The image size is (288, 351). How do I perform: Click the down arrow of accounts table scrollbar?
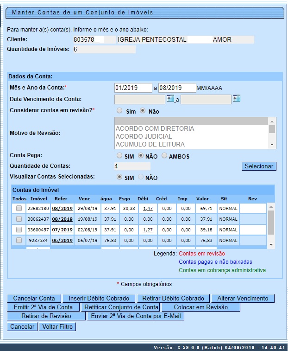point(271,245)
